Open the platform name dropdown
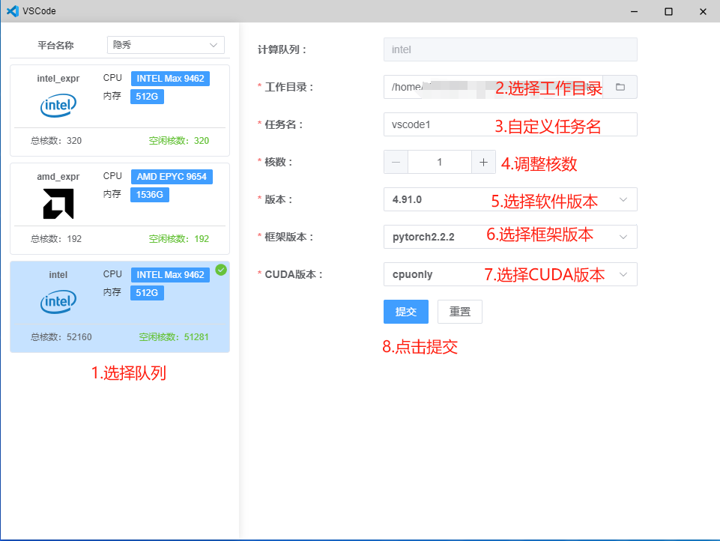Screen dimensions: 720x541 (x=166, y=45)
